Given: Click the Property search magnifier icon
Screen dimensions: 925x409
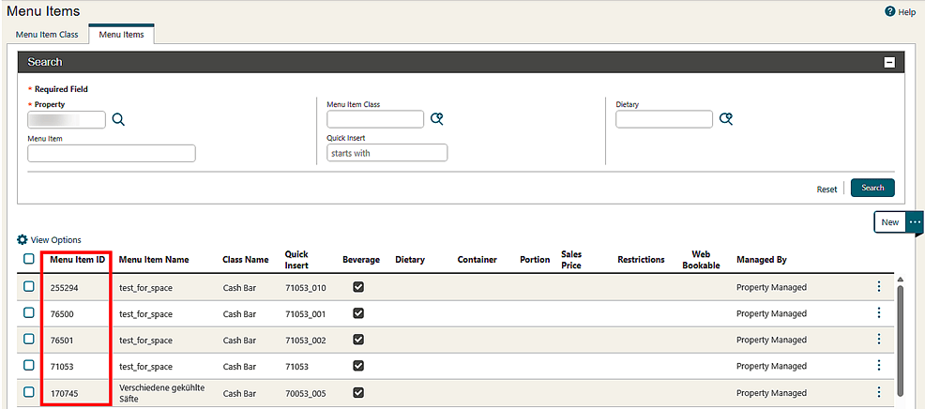Looking at the screenshot, I should point(118,120).
